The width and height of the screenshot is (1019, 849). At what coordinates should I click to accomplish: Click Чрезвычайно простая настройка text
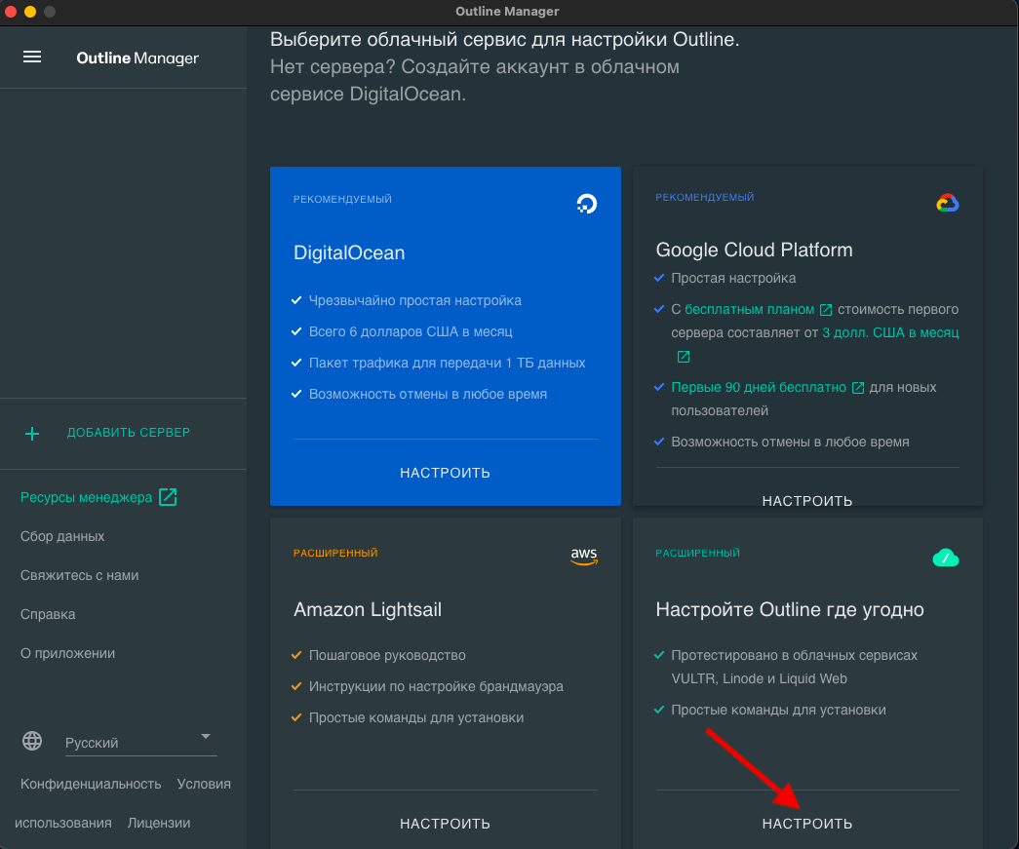tap(415, 301)
